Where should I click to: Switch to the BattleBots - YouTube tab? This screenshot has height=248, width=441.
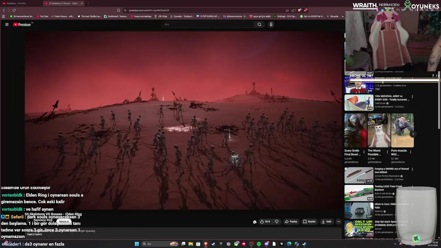coord(21,3)
